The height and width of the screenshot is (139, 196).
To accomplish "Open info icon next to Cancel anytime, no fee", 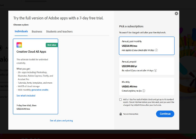I will click(144, 91).
